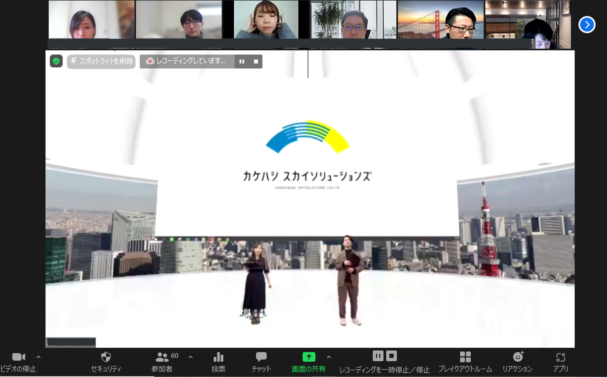607x377 pixels.
Task: Open the Apps (アプリ) panel
Action: [x=560, y=362]
